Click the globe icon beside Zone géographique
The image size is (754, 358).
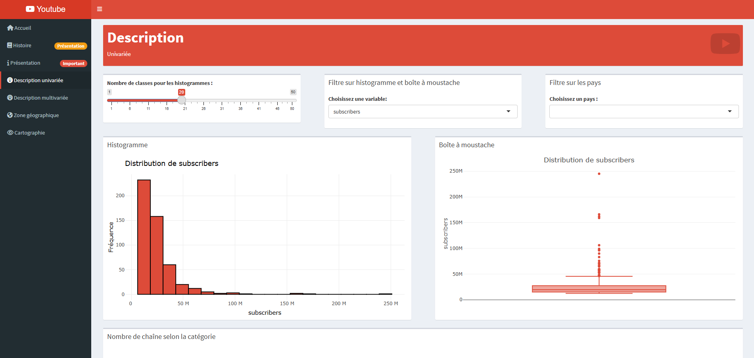10,115
